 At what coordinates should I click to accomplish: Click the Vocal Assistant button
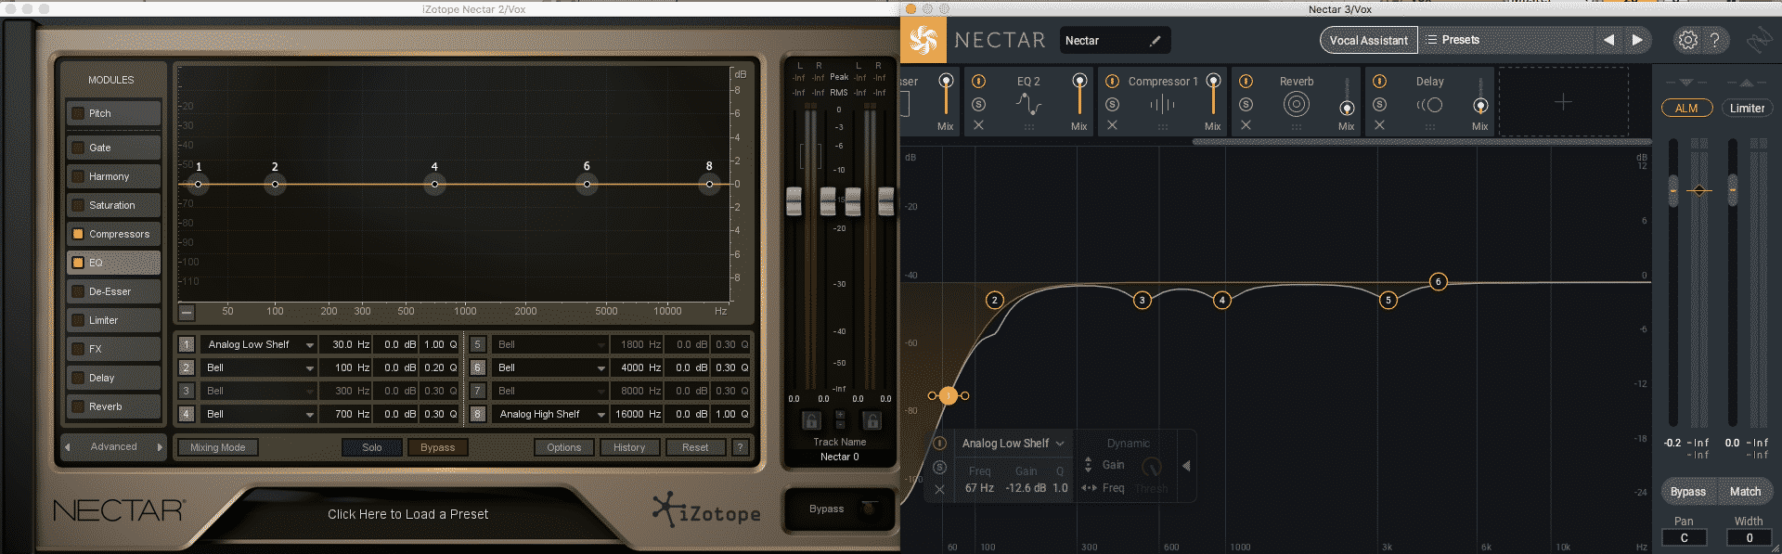[1369, 40]
